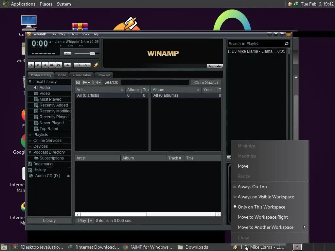The image size is (335, 251).
Task: Sort by the Year column header
Action: coord(208,90)
